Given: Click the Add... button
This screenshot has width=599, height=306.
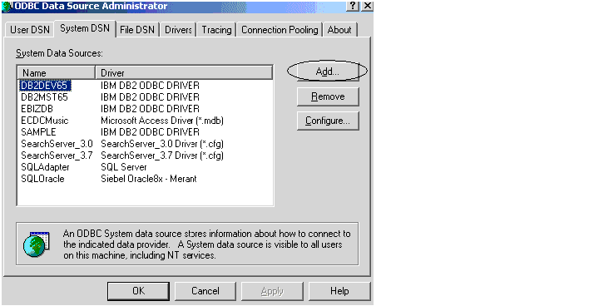Looking at the screenshot, I should [x=328, y=72].
